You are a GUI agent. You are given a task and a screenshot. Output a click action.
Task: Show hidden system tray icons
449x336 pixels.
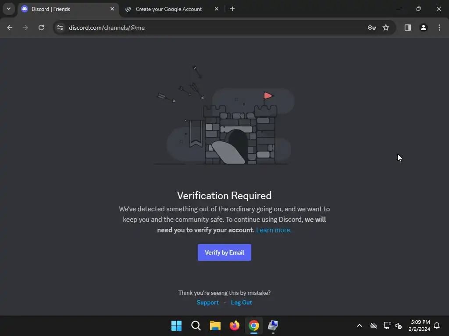(x=360, y=325)
